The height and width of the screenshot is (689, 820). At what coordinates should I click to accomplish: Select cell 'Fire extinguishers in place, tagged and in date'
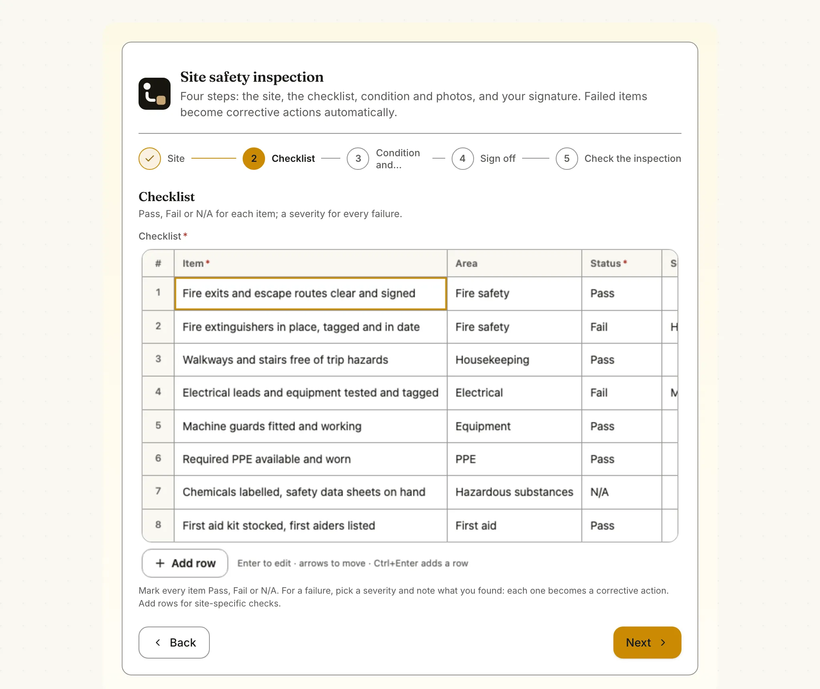(x=311, y=327)
